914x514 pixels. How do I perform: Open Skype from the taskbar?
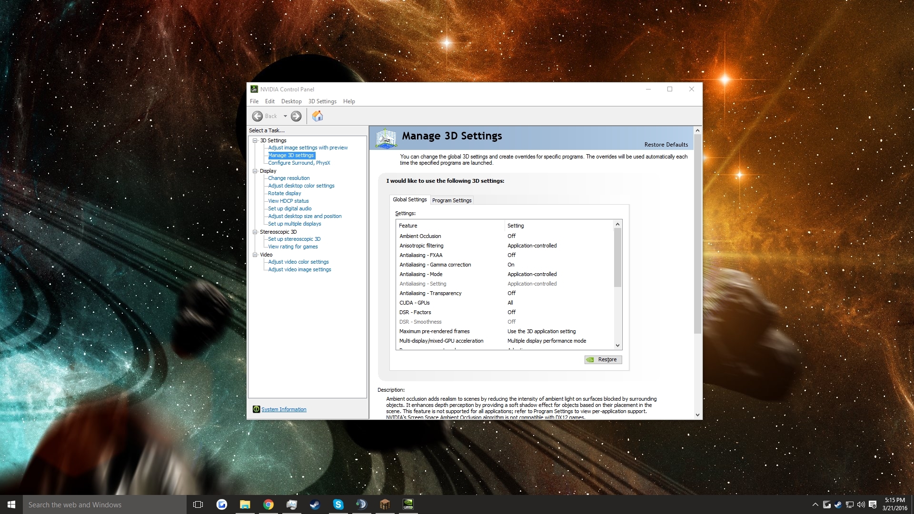point(338,504)
